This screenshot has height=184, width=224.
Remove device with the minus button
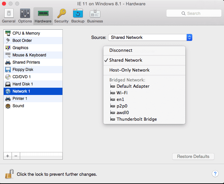click(16, 156)
